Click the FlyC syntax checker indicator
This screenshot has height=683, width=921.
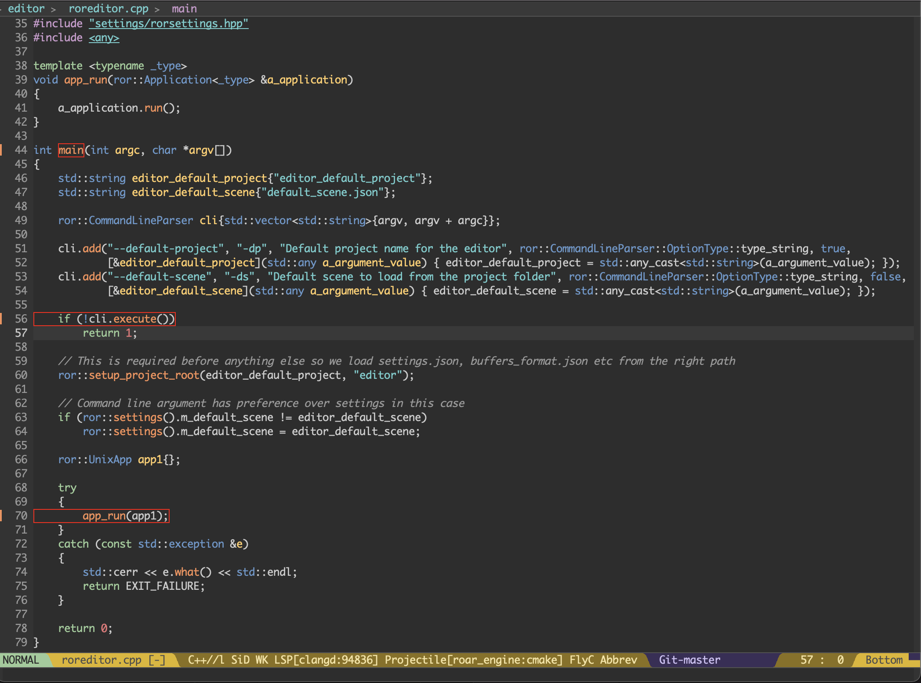(581, 660)
